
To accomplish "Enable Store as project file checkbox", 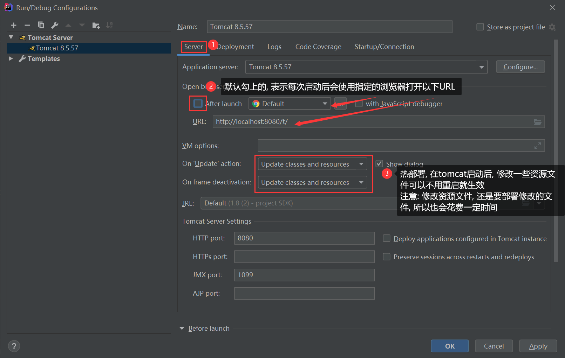I will click(x=480, y=27).
